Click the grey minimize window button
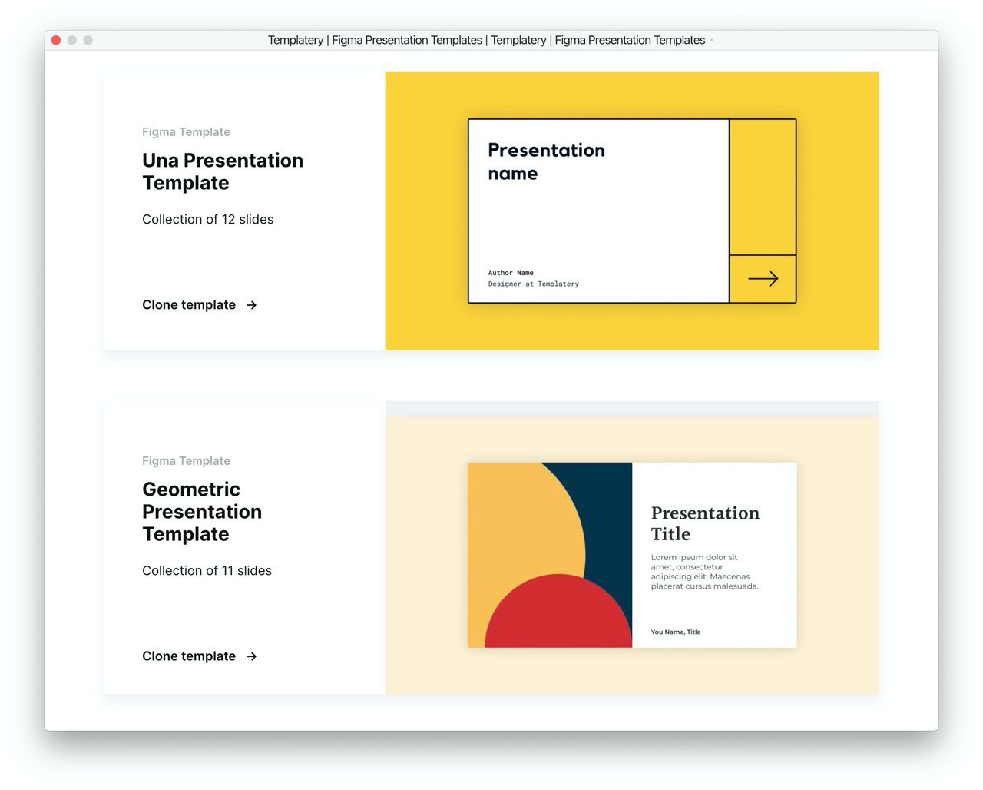 click(72, 40)
